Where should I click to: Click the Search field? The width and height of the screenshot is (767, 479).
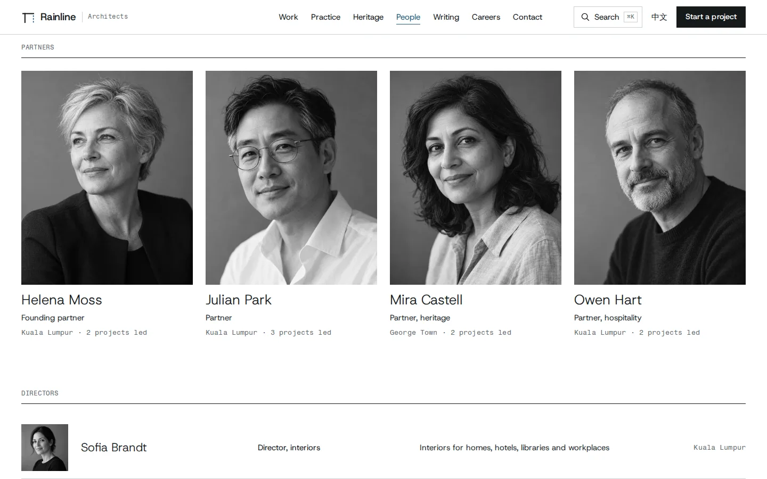click(608, 17)
